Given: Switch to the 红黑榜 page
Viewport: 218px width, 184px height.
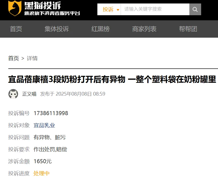Looking at the screenshot, I should point(101,29).
